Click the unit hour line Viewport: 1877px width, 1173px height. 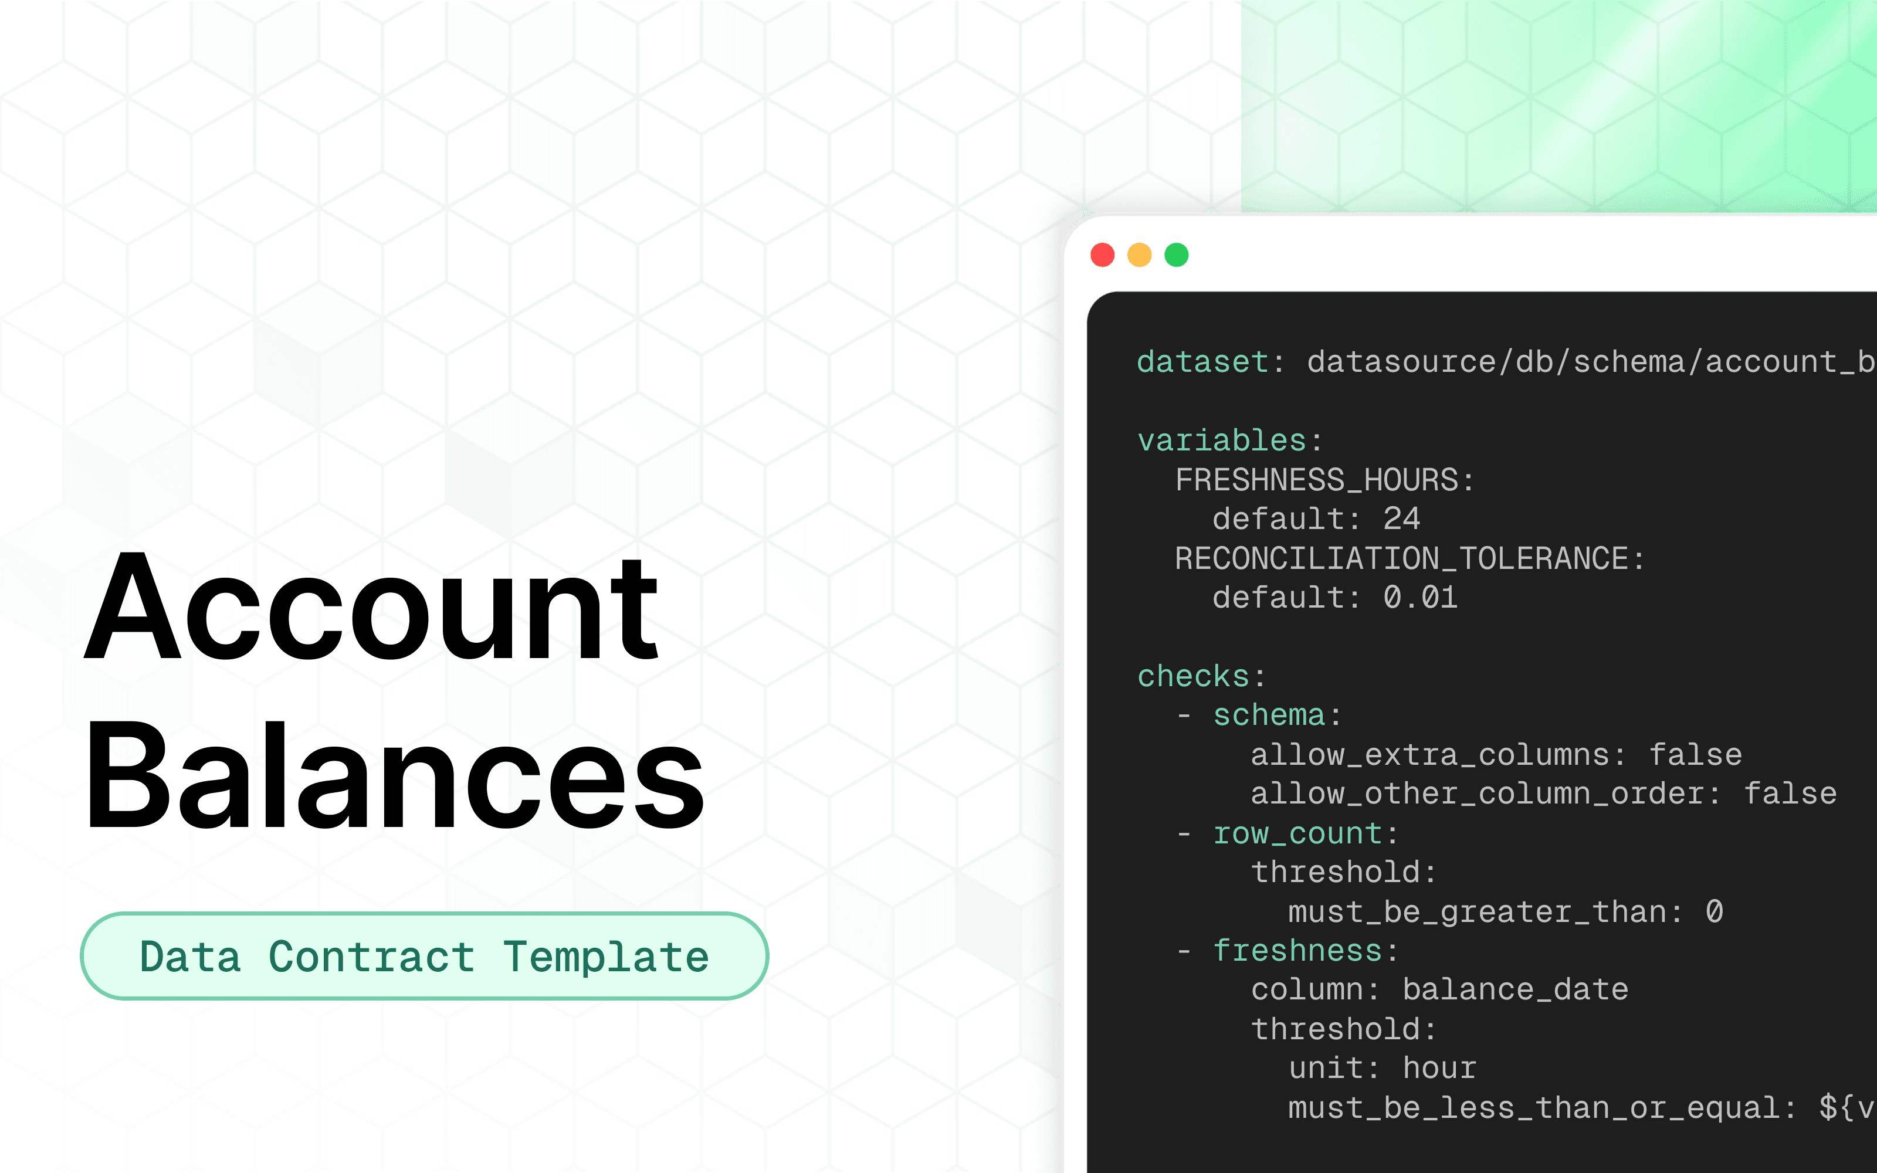[x=1382, y=1068]
